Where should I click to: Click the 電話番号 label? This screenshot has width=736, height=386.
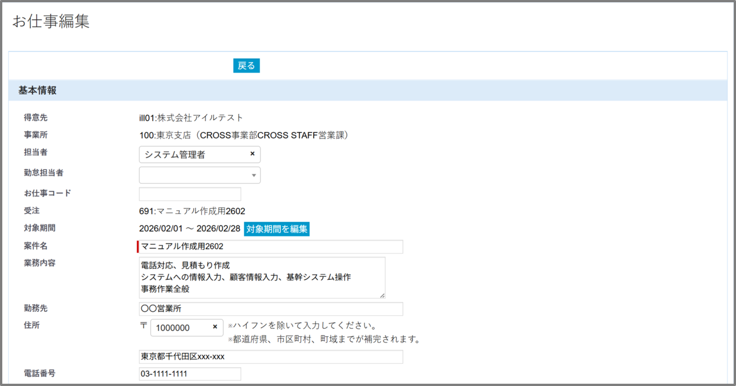[39, 373]
